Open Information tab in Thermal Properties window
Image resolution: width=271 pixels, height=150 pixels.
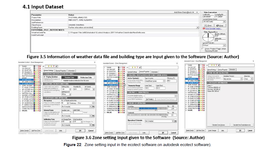(x=154, y=72)
